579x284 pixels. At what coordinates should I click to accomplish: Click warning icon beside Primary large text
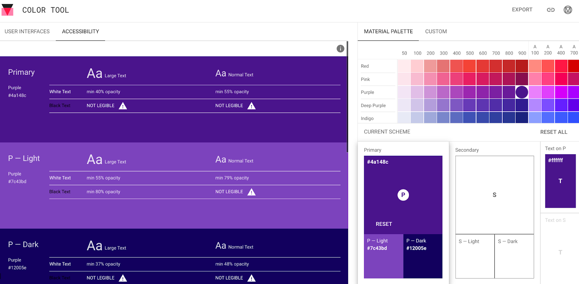tap(123, 106)
